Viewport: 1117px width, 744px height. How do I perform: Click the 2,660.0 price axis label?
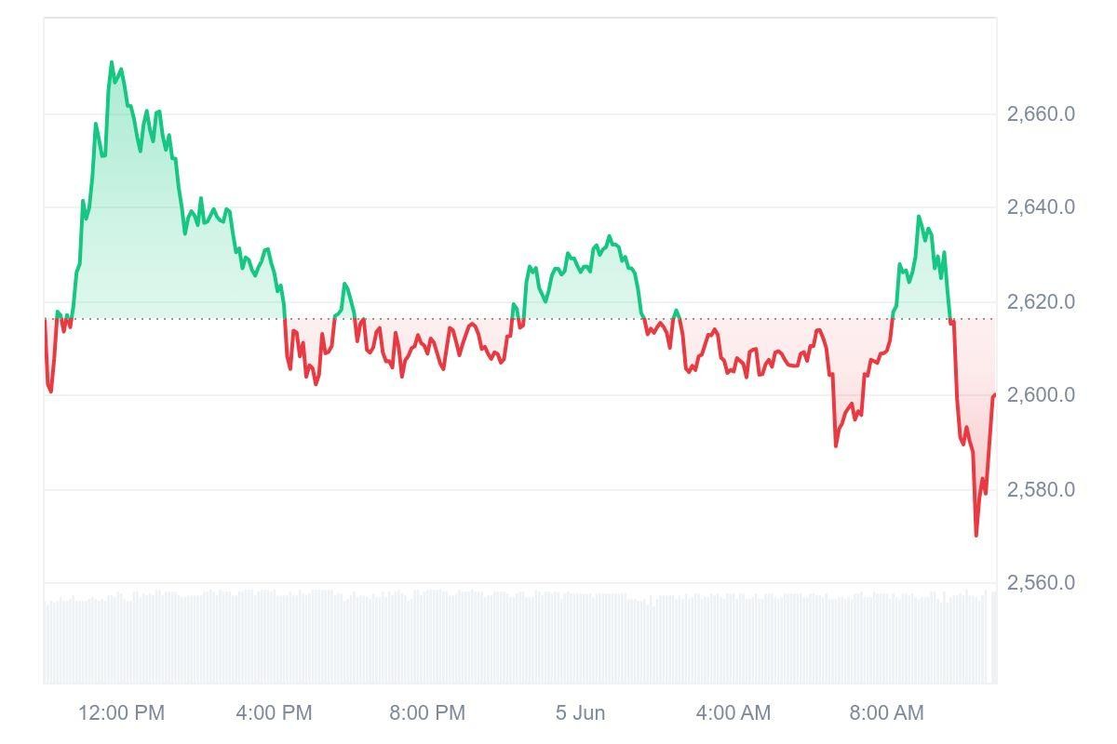[x=1041, y=114]
